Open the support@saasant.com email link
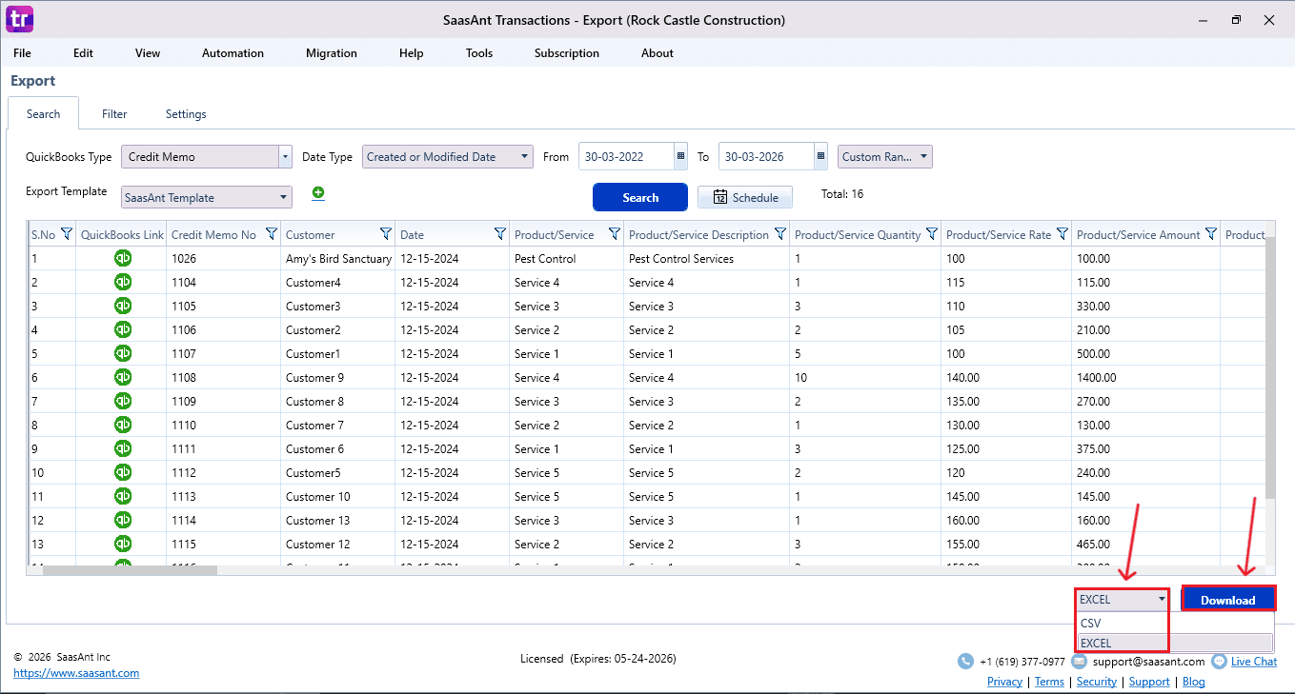The width and height of the screenshot is (1295, 694). point(1148,662)
